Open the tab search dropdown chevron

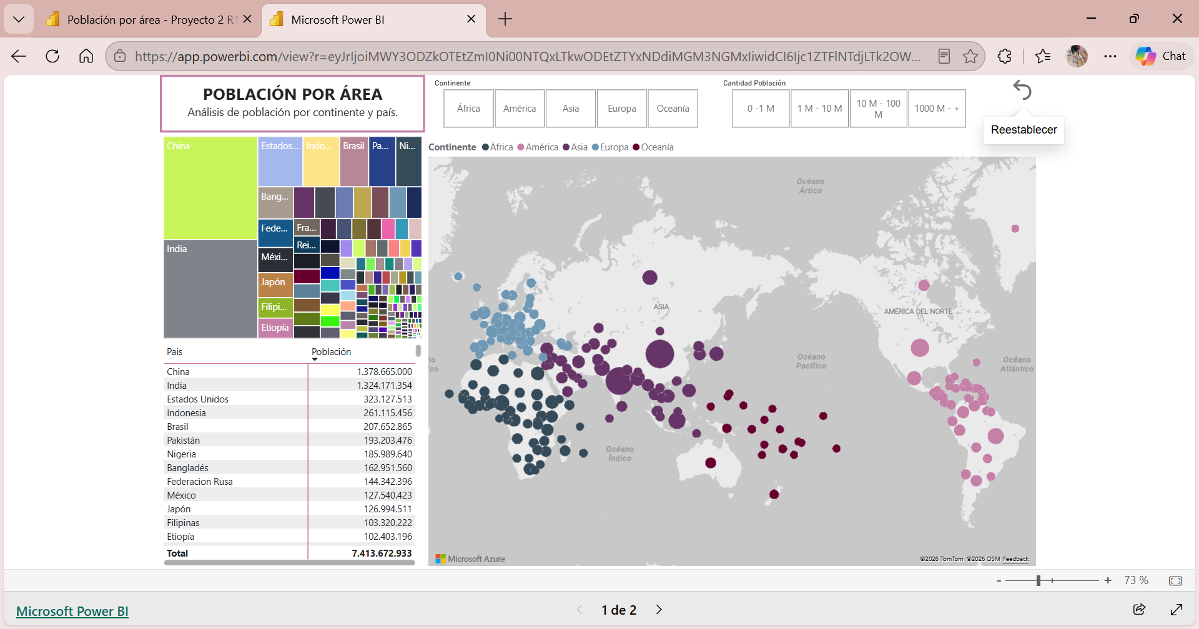[19, 19]
